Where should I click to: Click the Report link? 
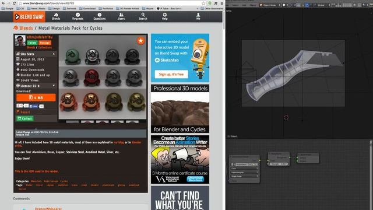(23, 112)
